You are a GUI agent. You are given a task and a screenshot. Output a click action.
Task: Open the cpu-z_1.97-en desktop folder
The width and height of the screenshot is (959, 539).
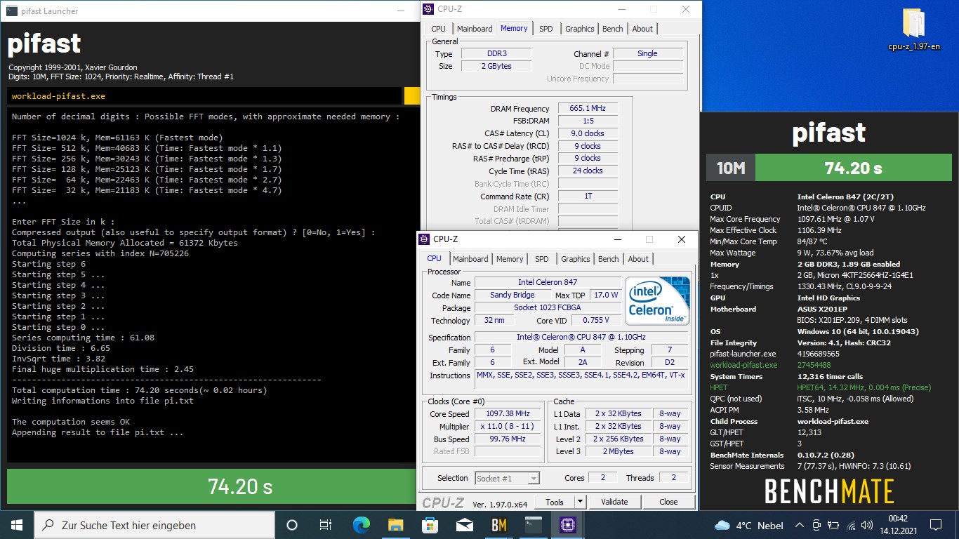(x=914, y=30)
